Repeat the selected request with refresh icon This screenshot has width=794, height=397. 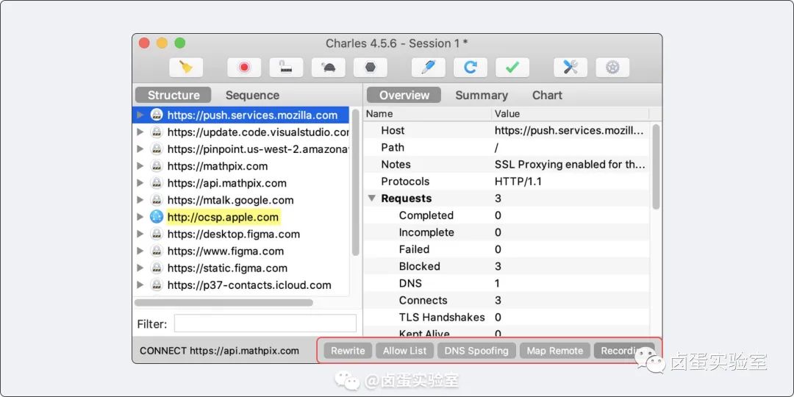tap(471, 68)
